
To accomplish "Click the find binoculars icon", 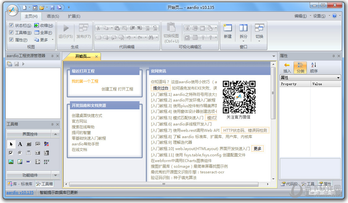I will tap(151, 38).
